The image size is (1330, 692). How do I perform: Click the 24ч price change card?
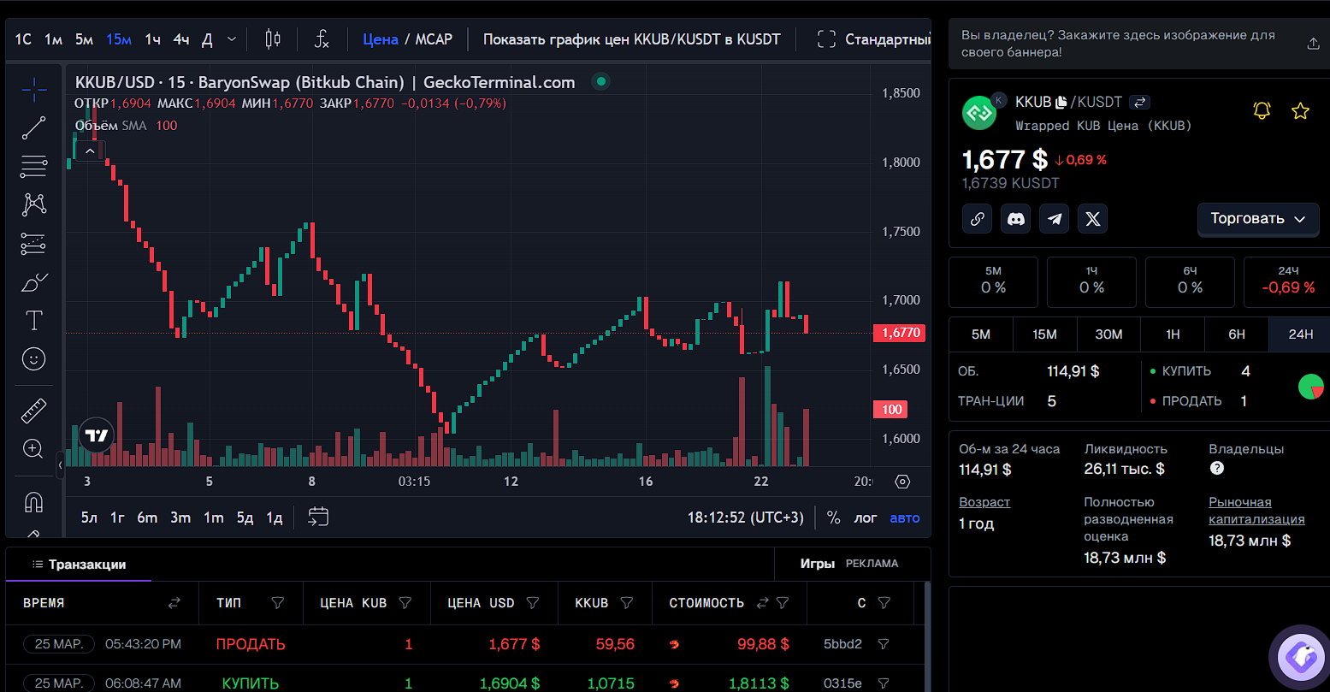1288,281
